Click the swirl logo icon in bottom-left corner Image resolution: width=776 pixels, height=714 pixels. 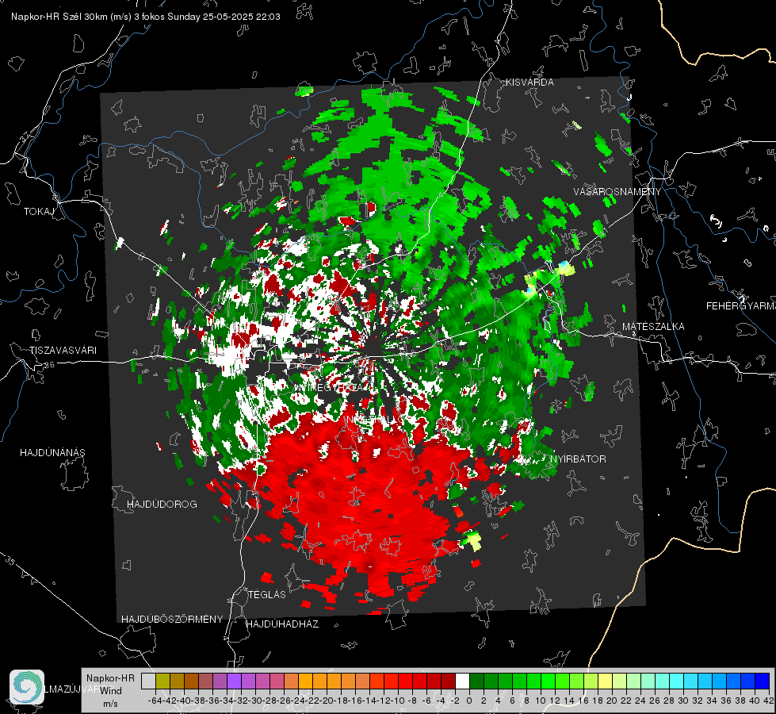(27, 687)
